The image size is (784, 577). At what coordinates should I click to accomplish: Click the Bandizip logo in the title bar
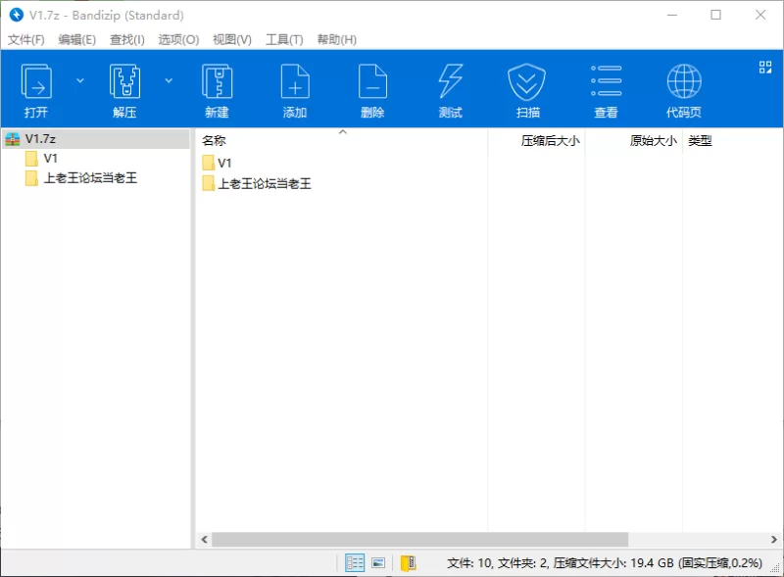tap(16, 15)
